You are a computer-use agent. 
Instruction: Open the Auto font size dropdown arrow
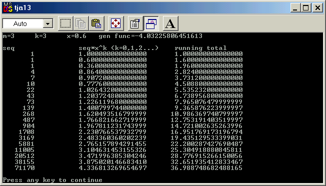pos(48,23)
